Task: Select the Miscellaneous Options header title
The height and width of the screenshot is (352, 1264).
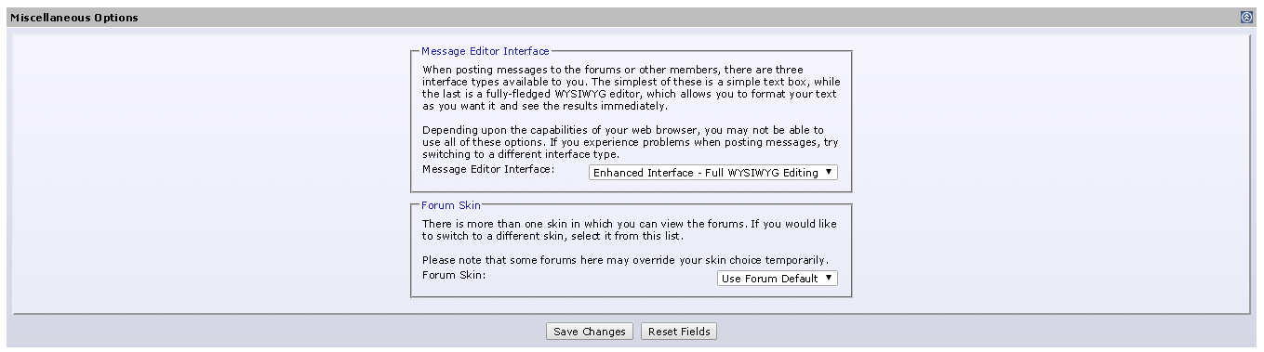Action: click(x=74, y=18)
